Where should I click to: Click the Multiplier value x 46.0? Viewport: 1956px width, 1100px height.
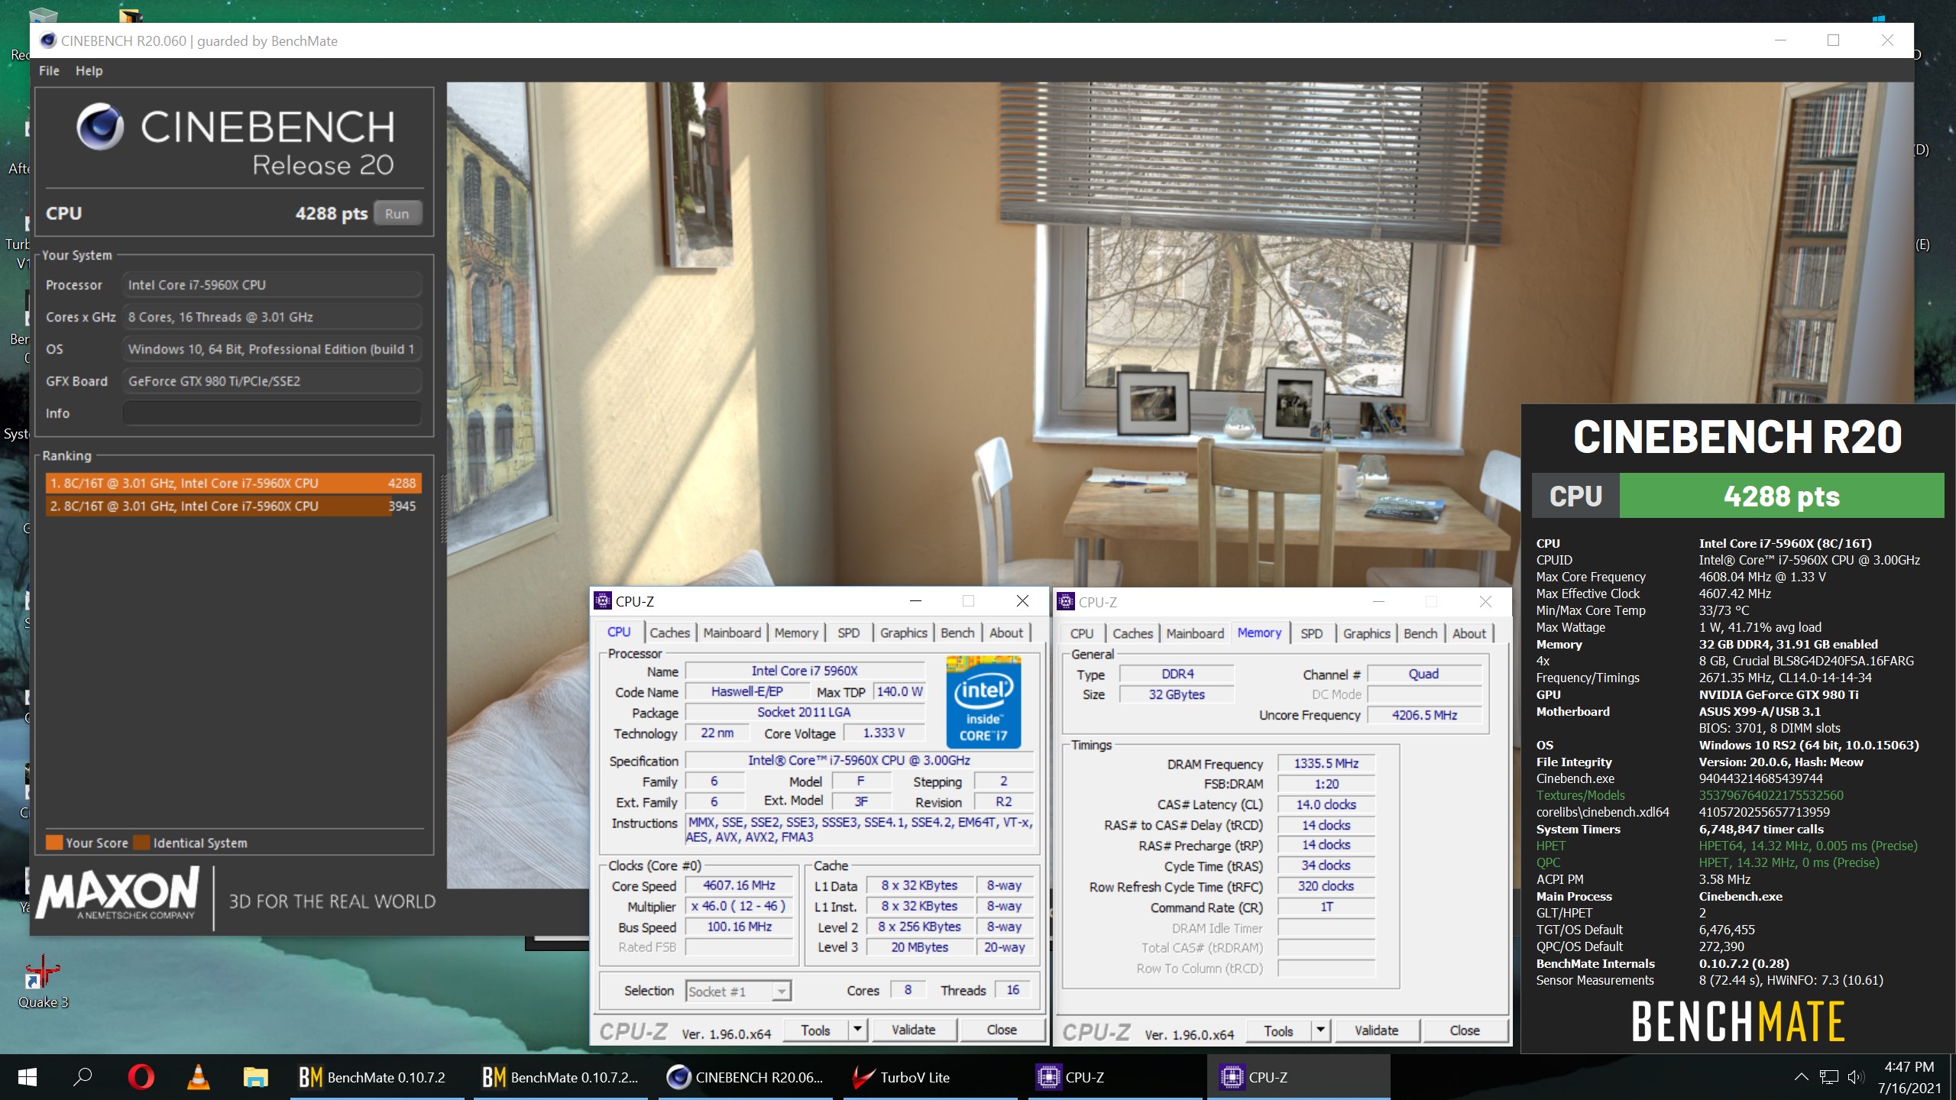coord(739,906)
